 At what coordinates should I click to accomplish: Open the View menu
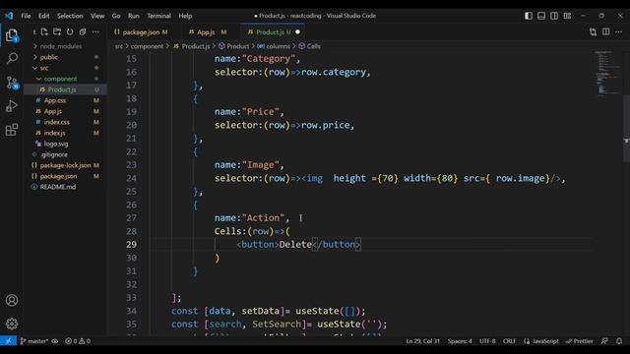coord(97,16)
